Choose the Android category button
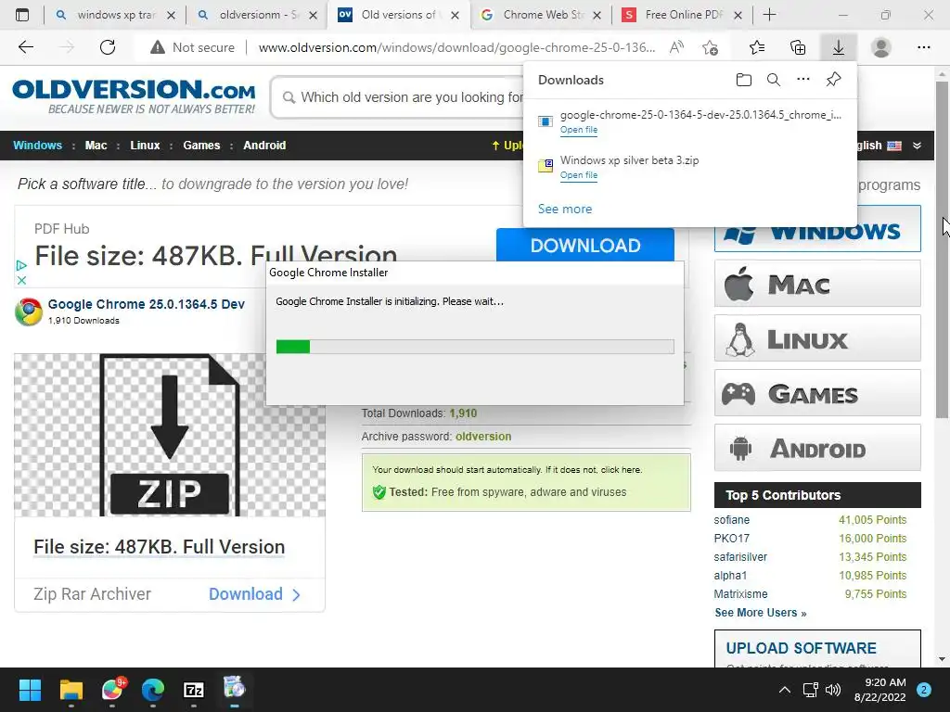The image size is (950, 712). 817,448
